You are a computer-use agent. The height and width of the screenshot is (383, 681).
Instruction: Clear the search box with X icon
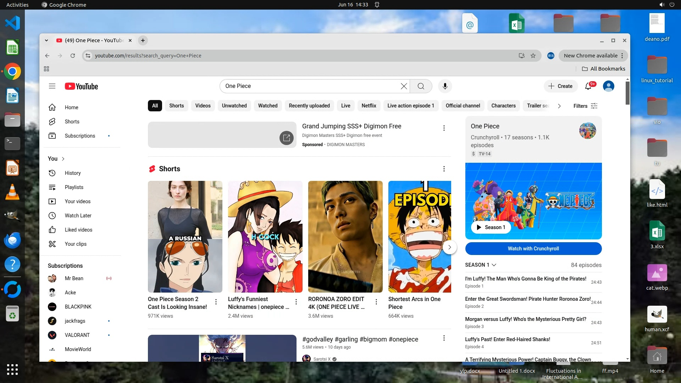[404, 86]
